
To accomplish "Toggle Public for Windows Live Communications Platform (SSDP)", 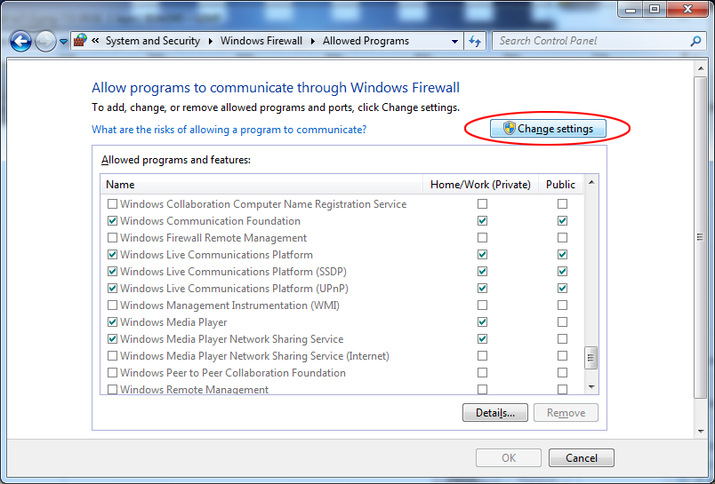I will click(x=562, y=272).
